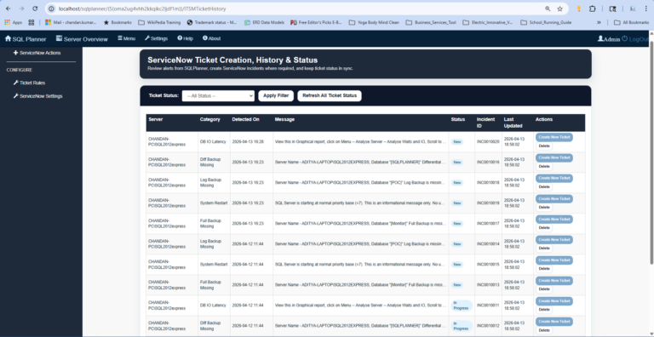Click Refresh All Ticket Status button
This screenshot has height=337, width=654.
click(x=330, y=96)
